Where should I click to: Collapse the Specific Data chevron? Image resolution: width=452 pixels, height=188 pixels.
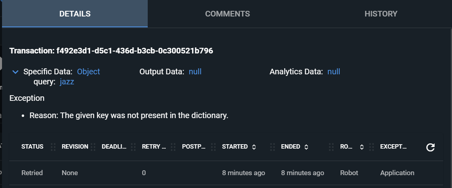[15, 72]
